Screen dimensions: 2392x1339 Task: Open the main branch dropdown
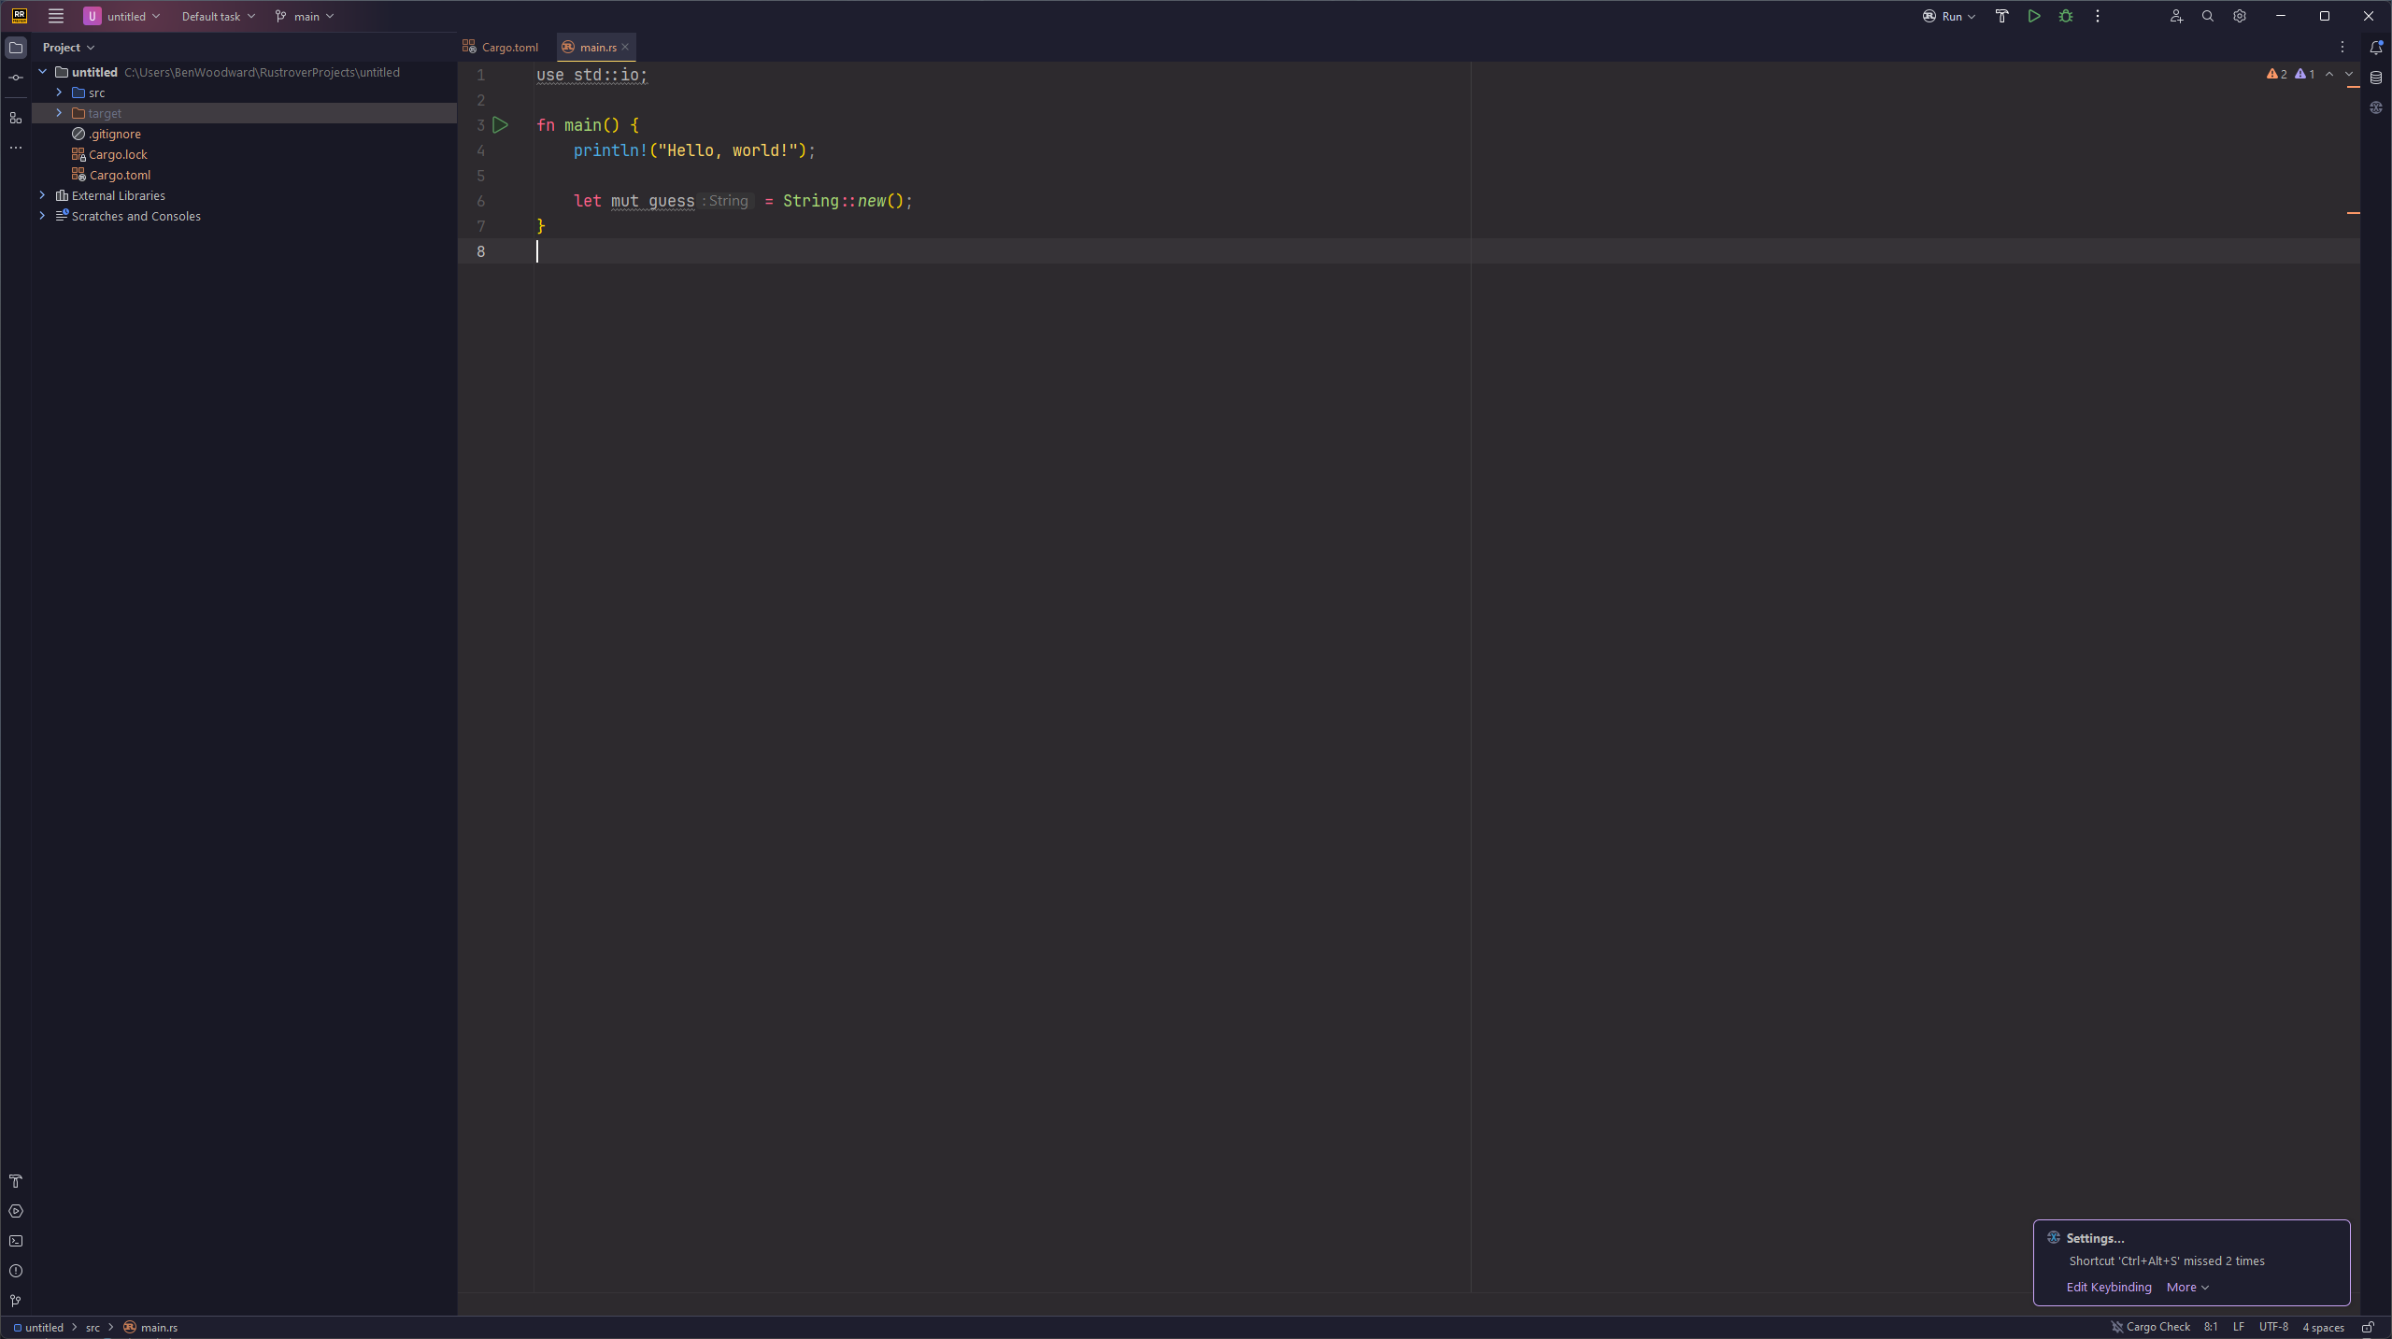[x=306, y=16]
